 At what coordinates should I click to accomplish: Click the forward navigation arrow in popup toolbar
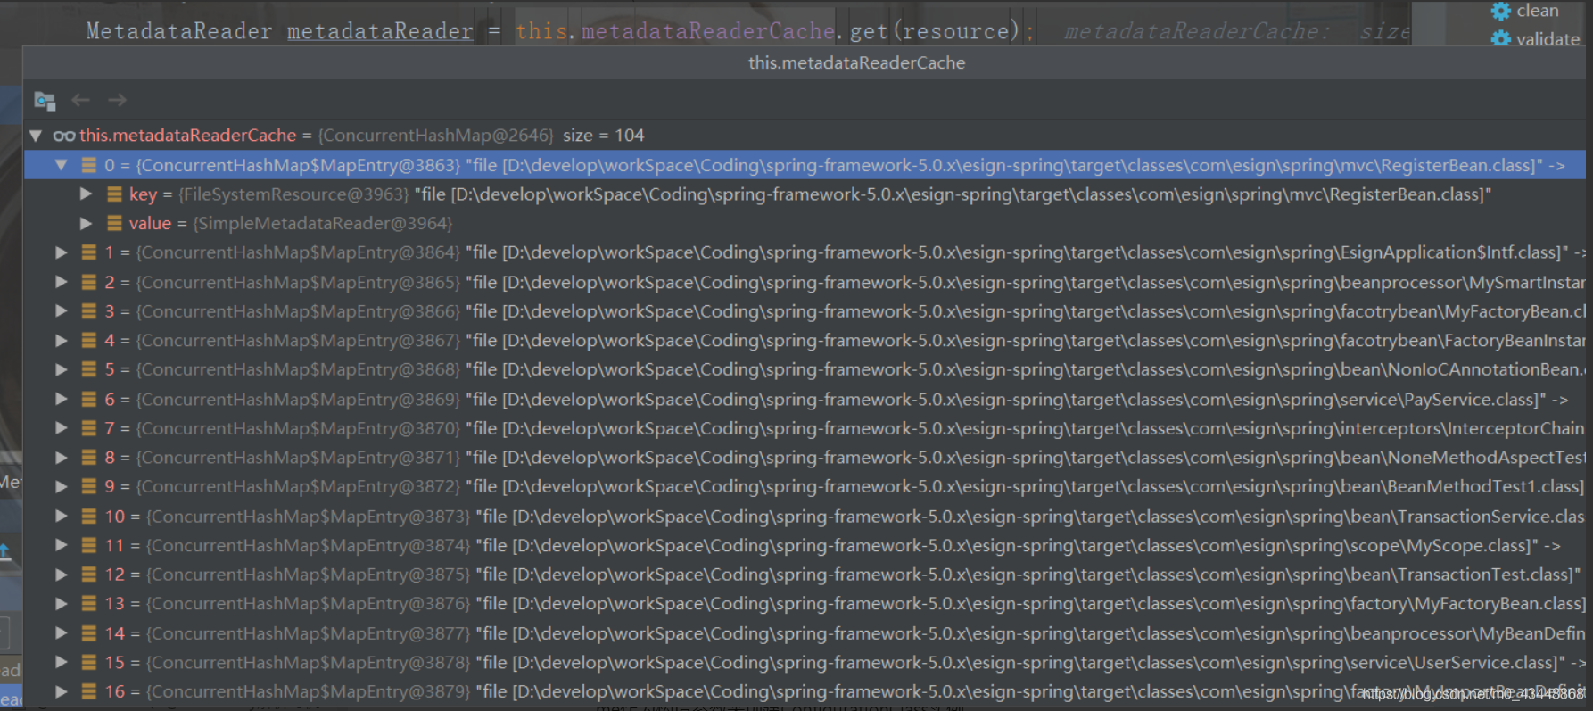click(x=117, y=100)
